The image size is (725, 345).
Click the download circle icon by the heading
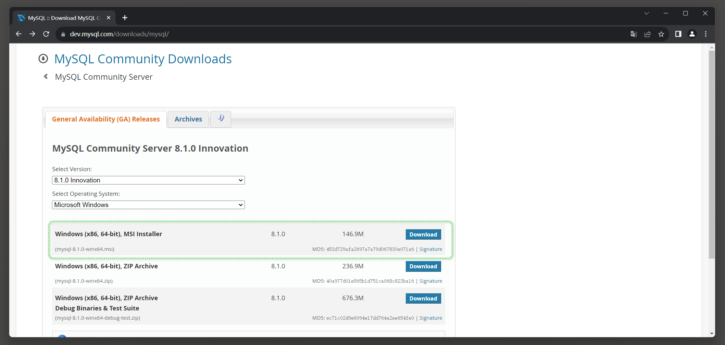click(43, 59)
